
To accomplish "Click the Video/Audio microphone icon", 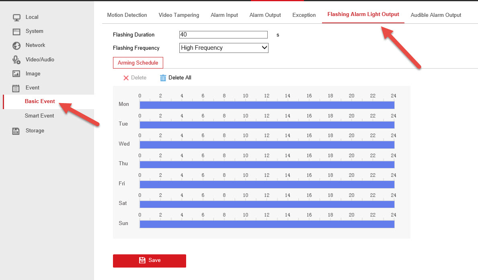I will pos(16,60).
